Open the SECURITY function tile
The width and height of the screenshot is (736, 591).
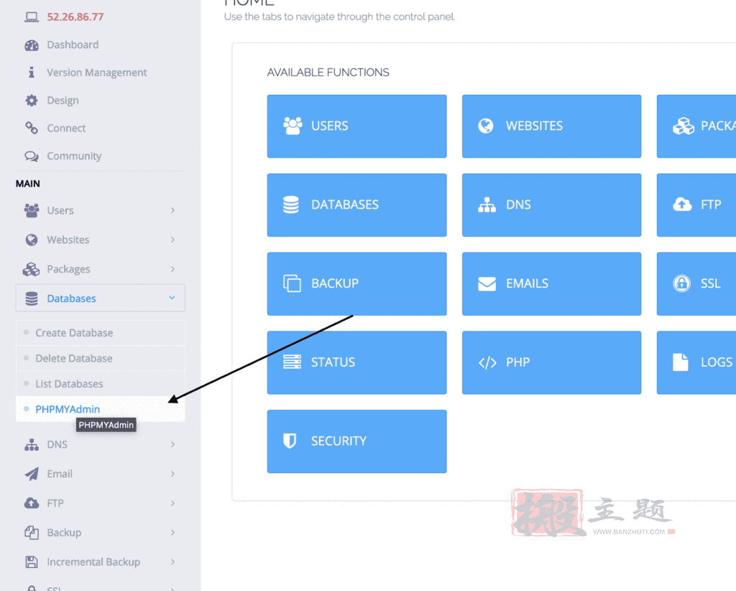pyautogui.click(x=356, y=441)
